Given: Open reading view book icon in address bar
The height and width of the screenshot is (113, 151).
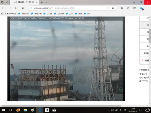Looking at the screenshot, I should tap(108, 8).
